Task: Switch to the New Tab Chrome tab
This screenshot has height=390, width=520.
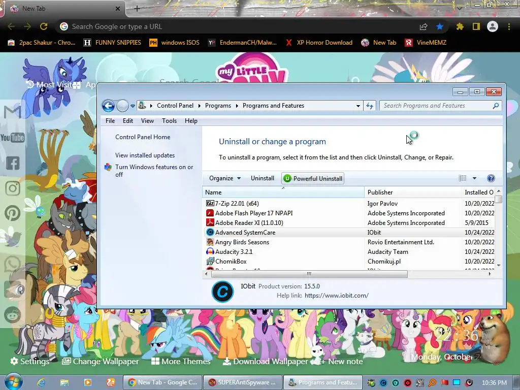Action: tap(63, 9)
